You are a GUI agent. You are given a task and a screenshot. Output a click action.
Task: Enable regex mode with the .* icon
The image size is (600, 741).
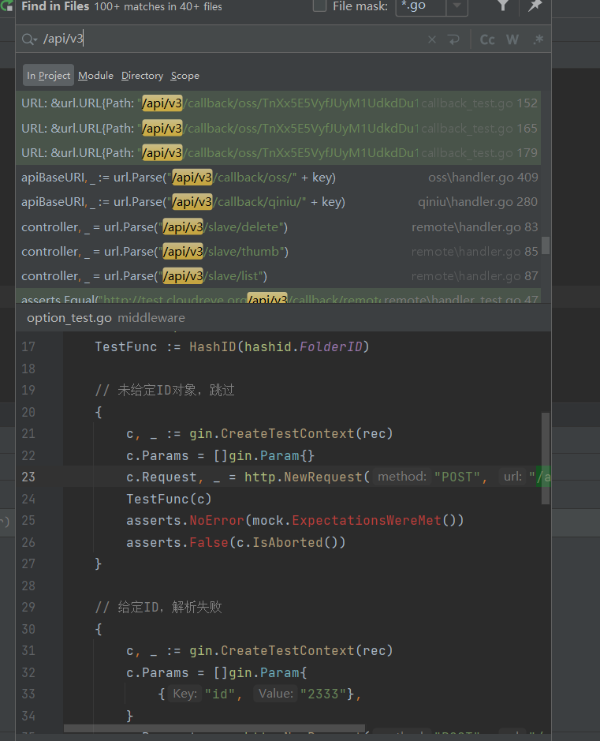pyautogui.click(x=538, y=39)
